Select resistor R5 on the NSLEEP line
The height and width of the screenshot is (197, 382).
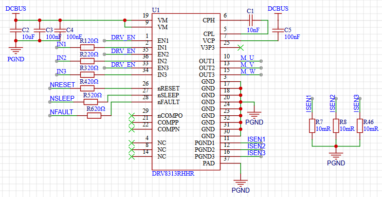91,102
